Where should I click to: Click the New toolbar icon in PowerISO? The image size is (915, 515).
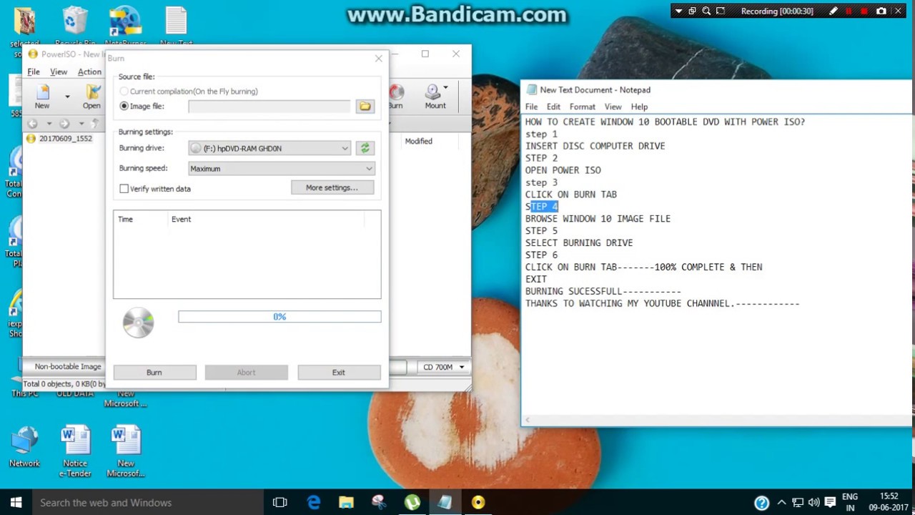[x=42, y=97]
